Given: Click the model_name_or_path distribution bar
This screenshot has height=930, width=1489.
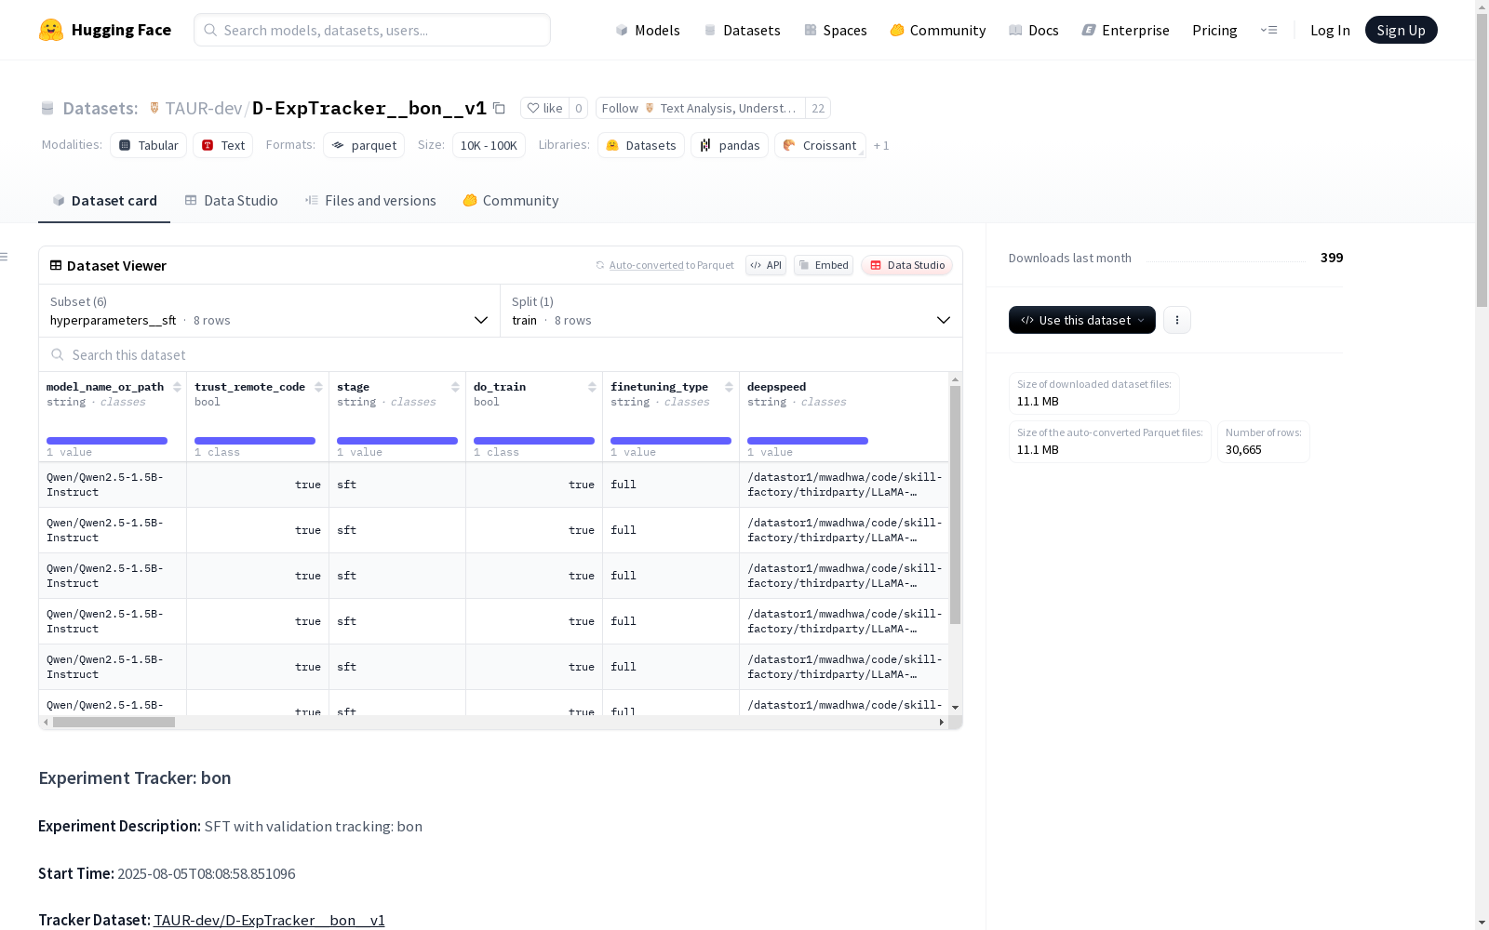Looking at the screenshot, I should [x=107, y=441].
